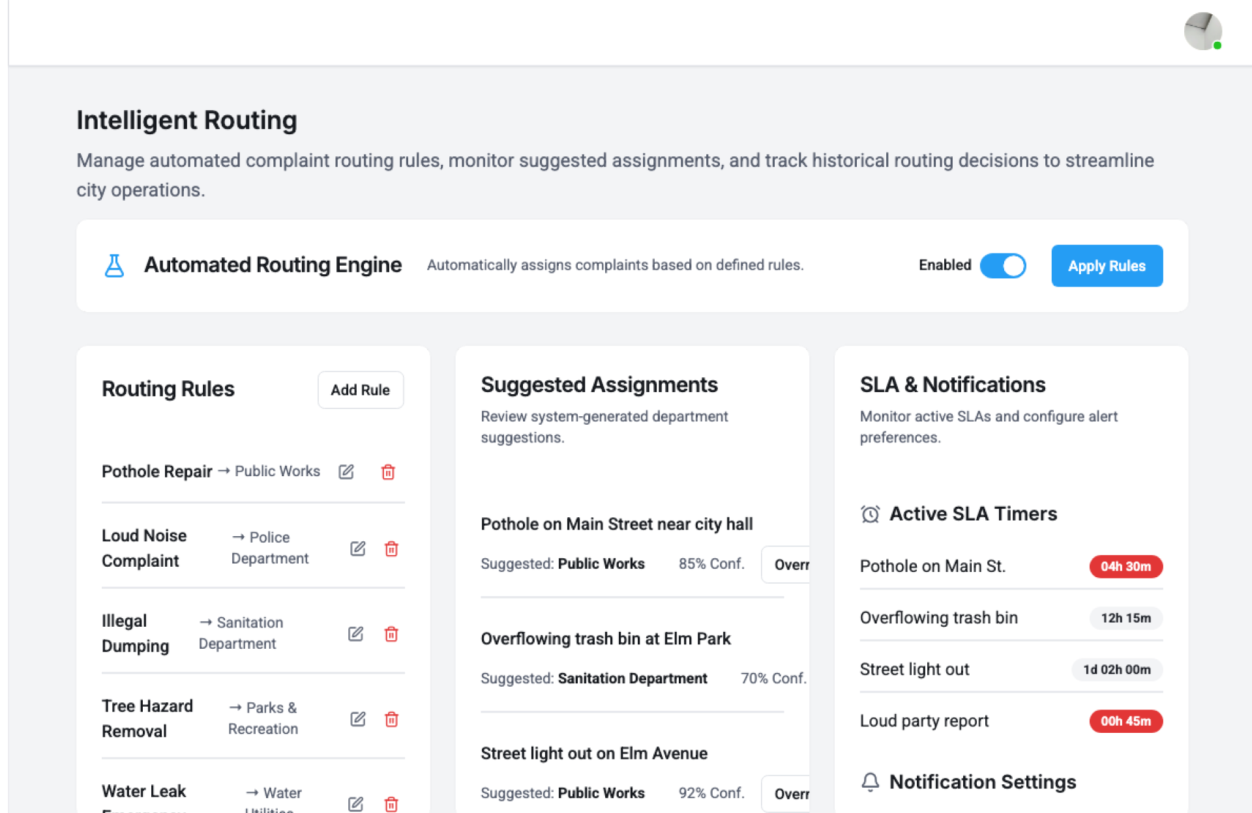Open the user avatar profile menu

pyautogui.click(x=1202, y=31)
